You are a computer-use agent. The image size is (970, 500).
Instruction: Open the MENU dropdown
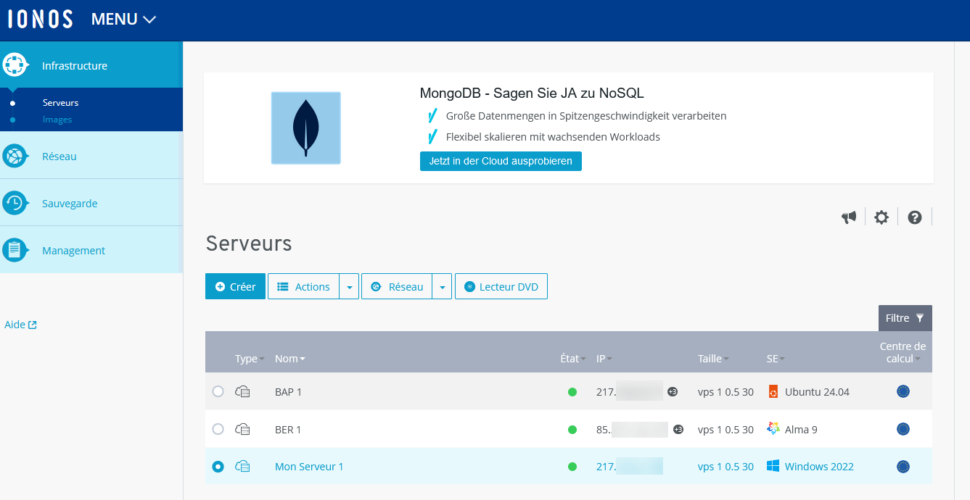point(123,20)
